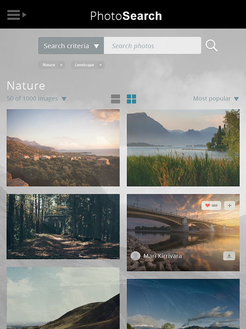Click the Search photos input field

point(152,46)
